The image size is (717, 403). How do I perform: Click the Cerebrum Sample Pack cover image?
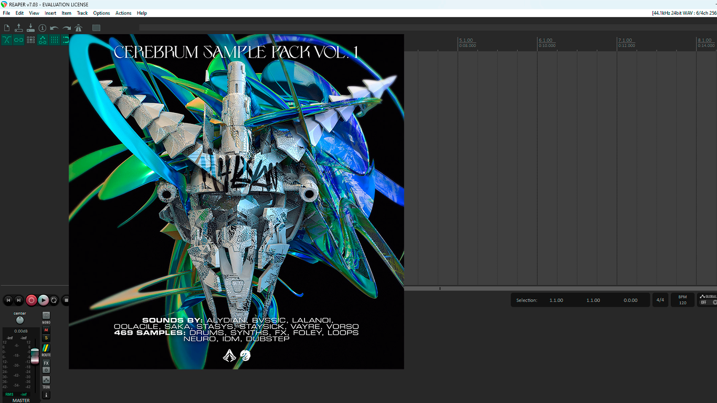click(x=236, y=201)
